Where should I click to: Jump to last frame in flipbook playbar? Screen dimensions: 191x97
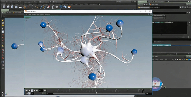(37, 91)
